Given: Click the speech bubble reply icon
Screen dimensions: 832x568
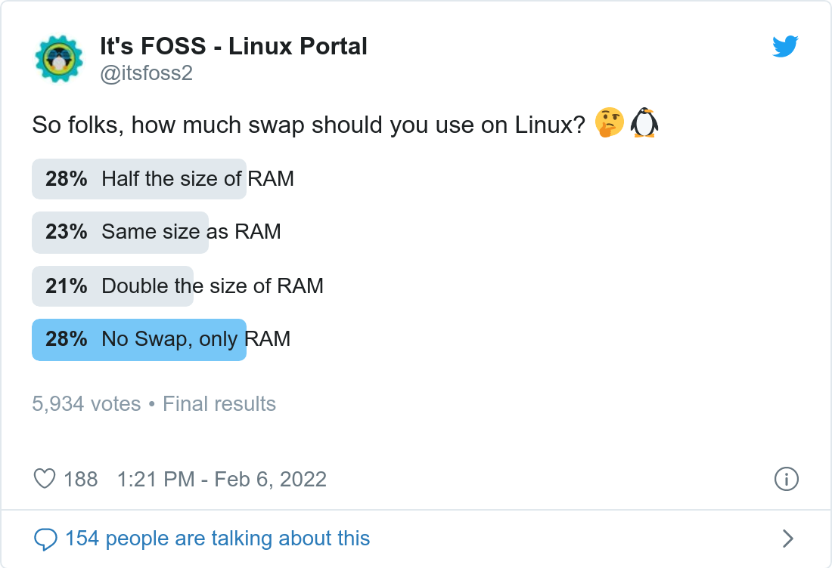Looking at the screenshot, I should (x=46, y=539).
